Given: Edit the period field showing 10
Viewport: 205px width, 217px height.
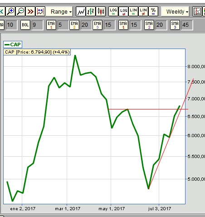Looking at the screenshot, I should coord(11,25).
